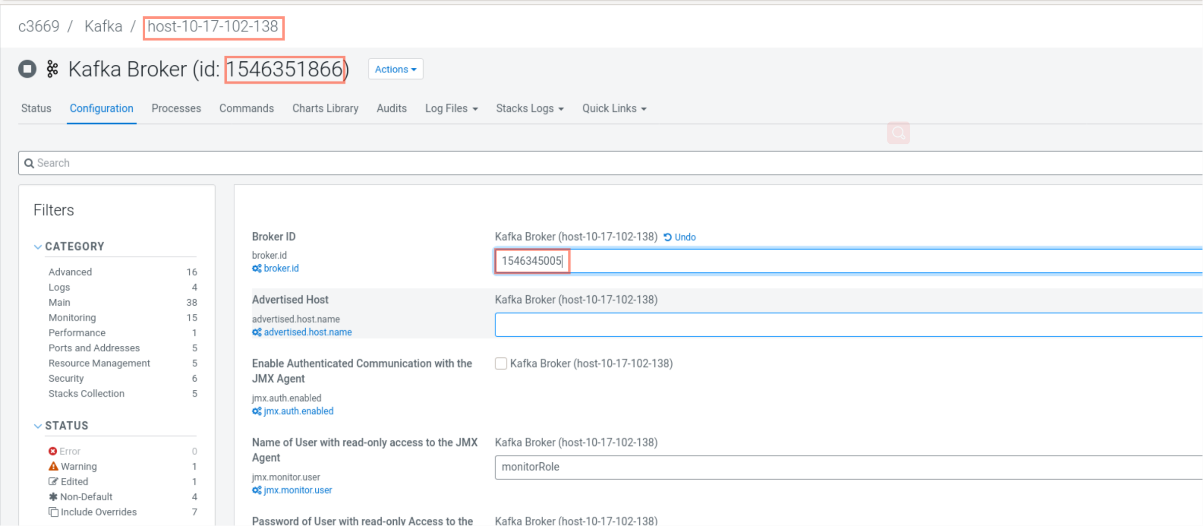Collapse the STATUS filter section
The image size is (1203, 526).
(38, 426)
